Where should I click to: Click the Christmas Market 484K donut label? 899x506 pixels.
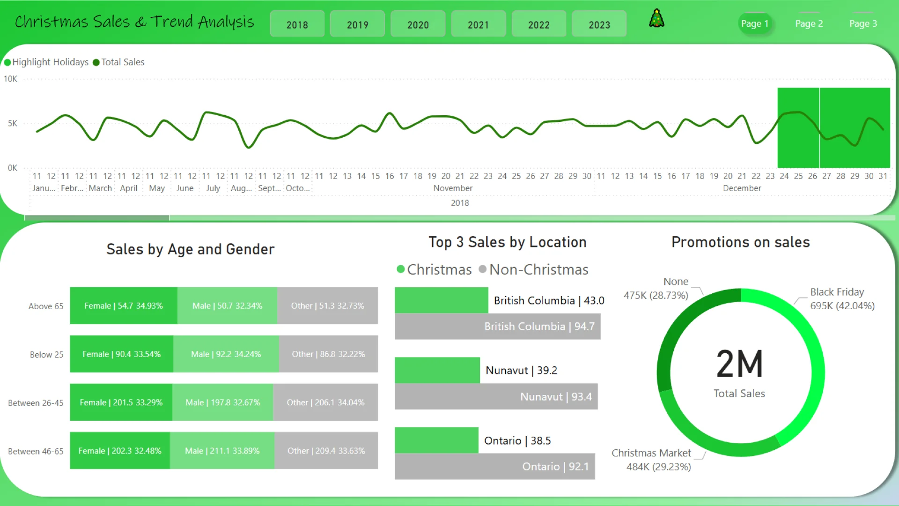pyautogui.click(x=651, y=460)
